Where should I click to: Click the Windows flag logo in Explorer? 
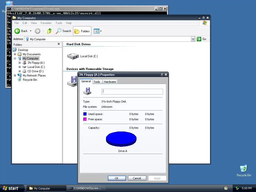(204, 23)
